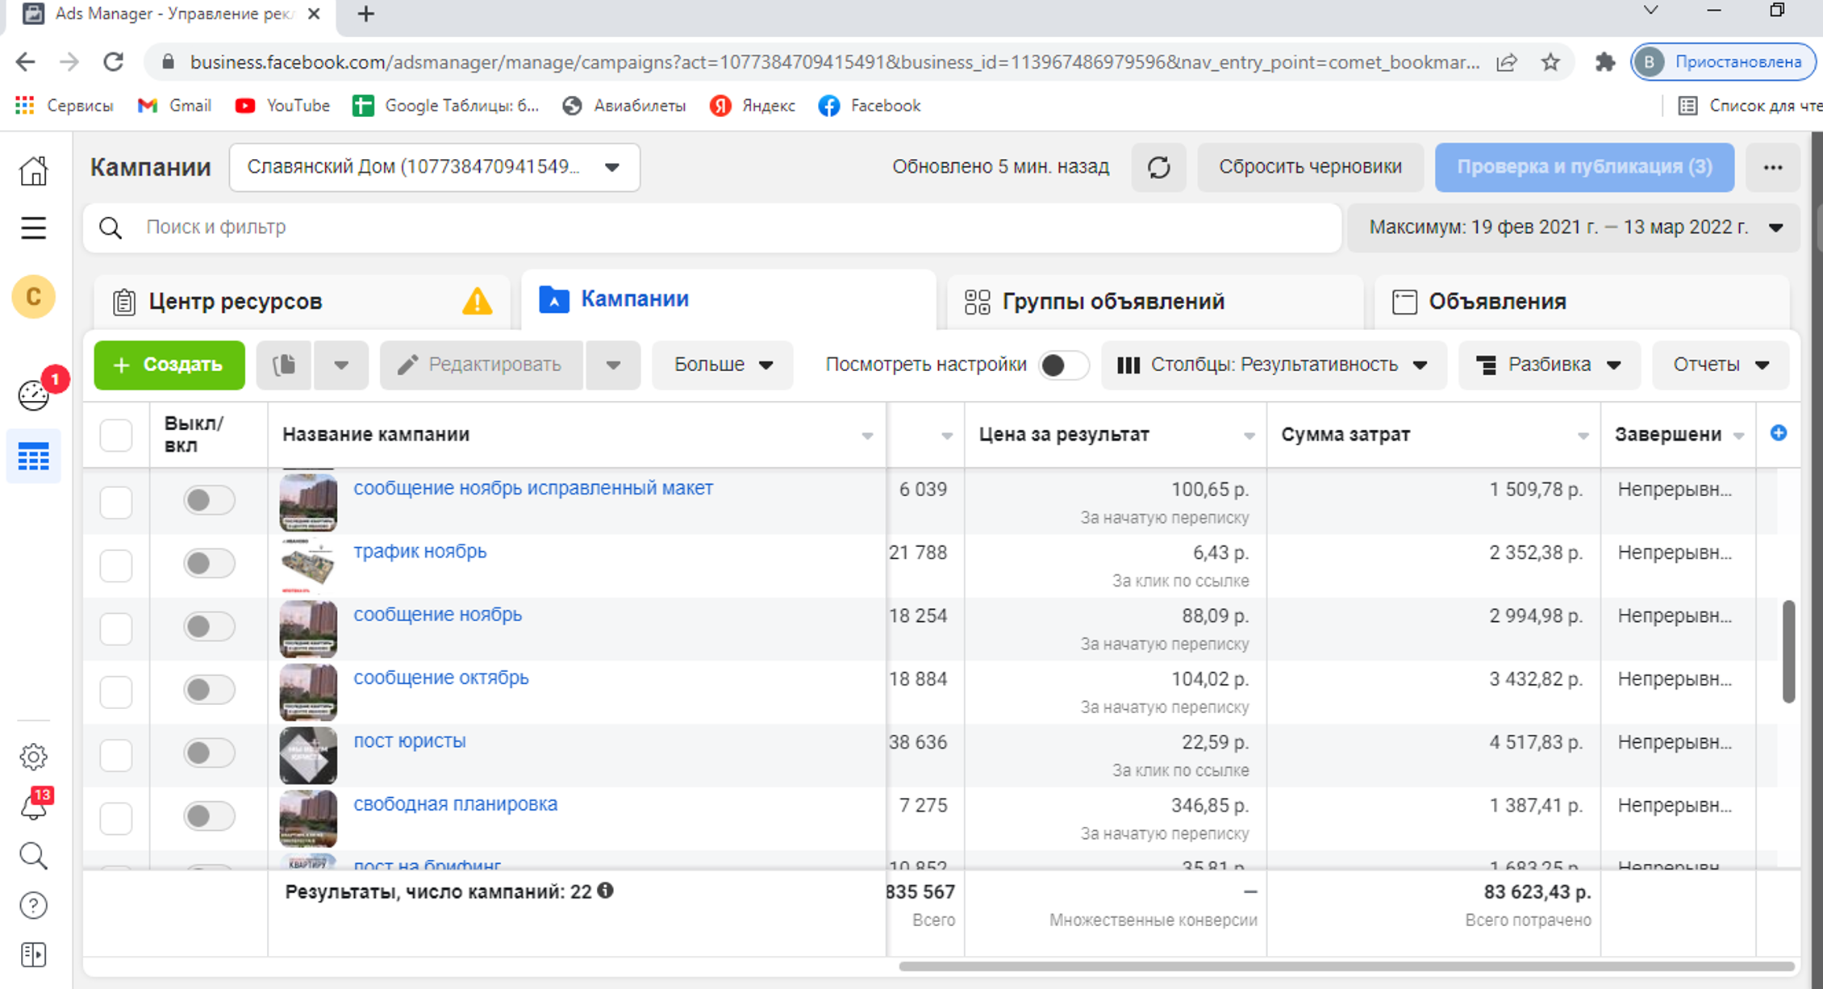Enable the Посмотреть настройки switch

(1062, 365)
